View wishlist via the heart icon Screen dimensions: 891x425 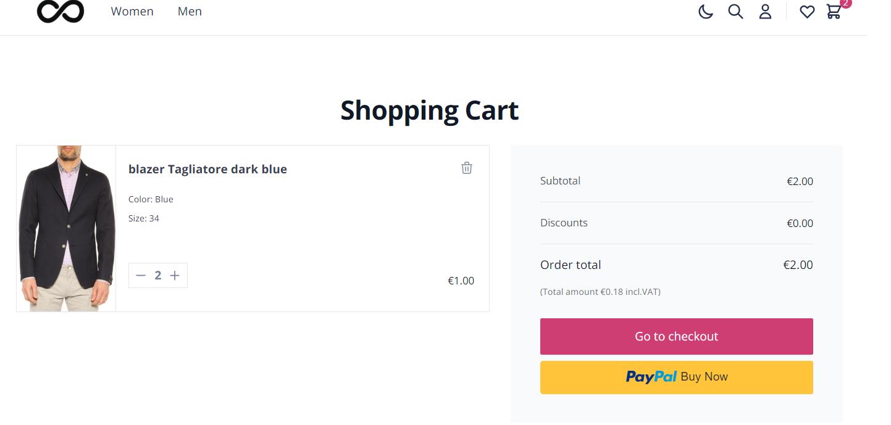click(807, 12)
